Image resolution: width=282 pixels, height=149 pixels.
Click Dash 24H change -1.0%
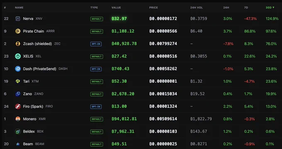click(x=228, y=69)
